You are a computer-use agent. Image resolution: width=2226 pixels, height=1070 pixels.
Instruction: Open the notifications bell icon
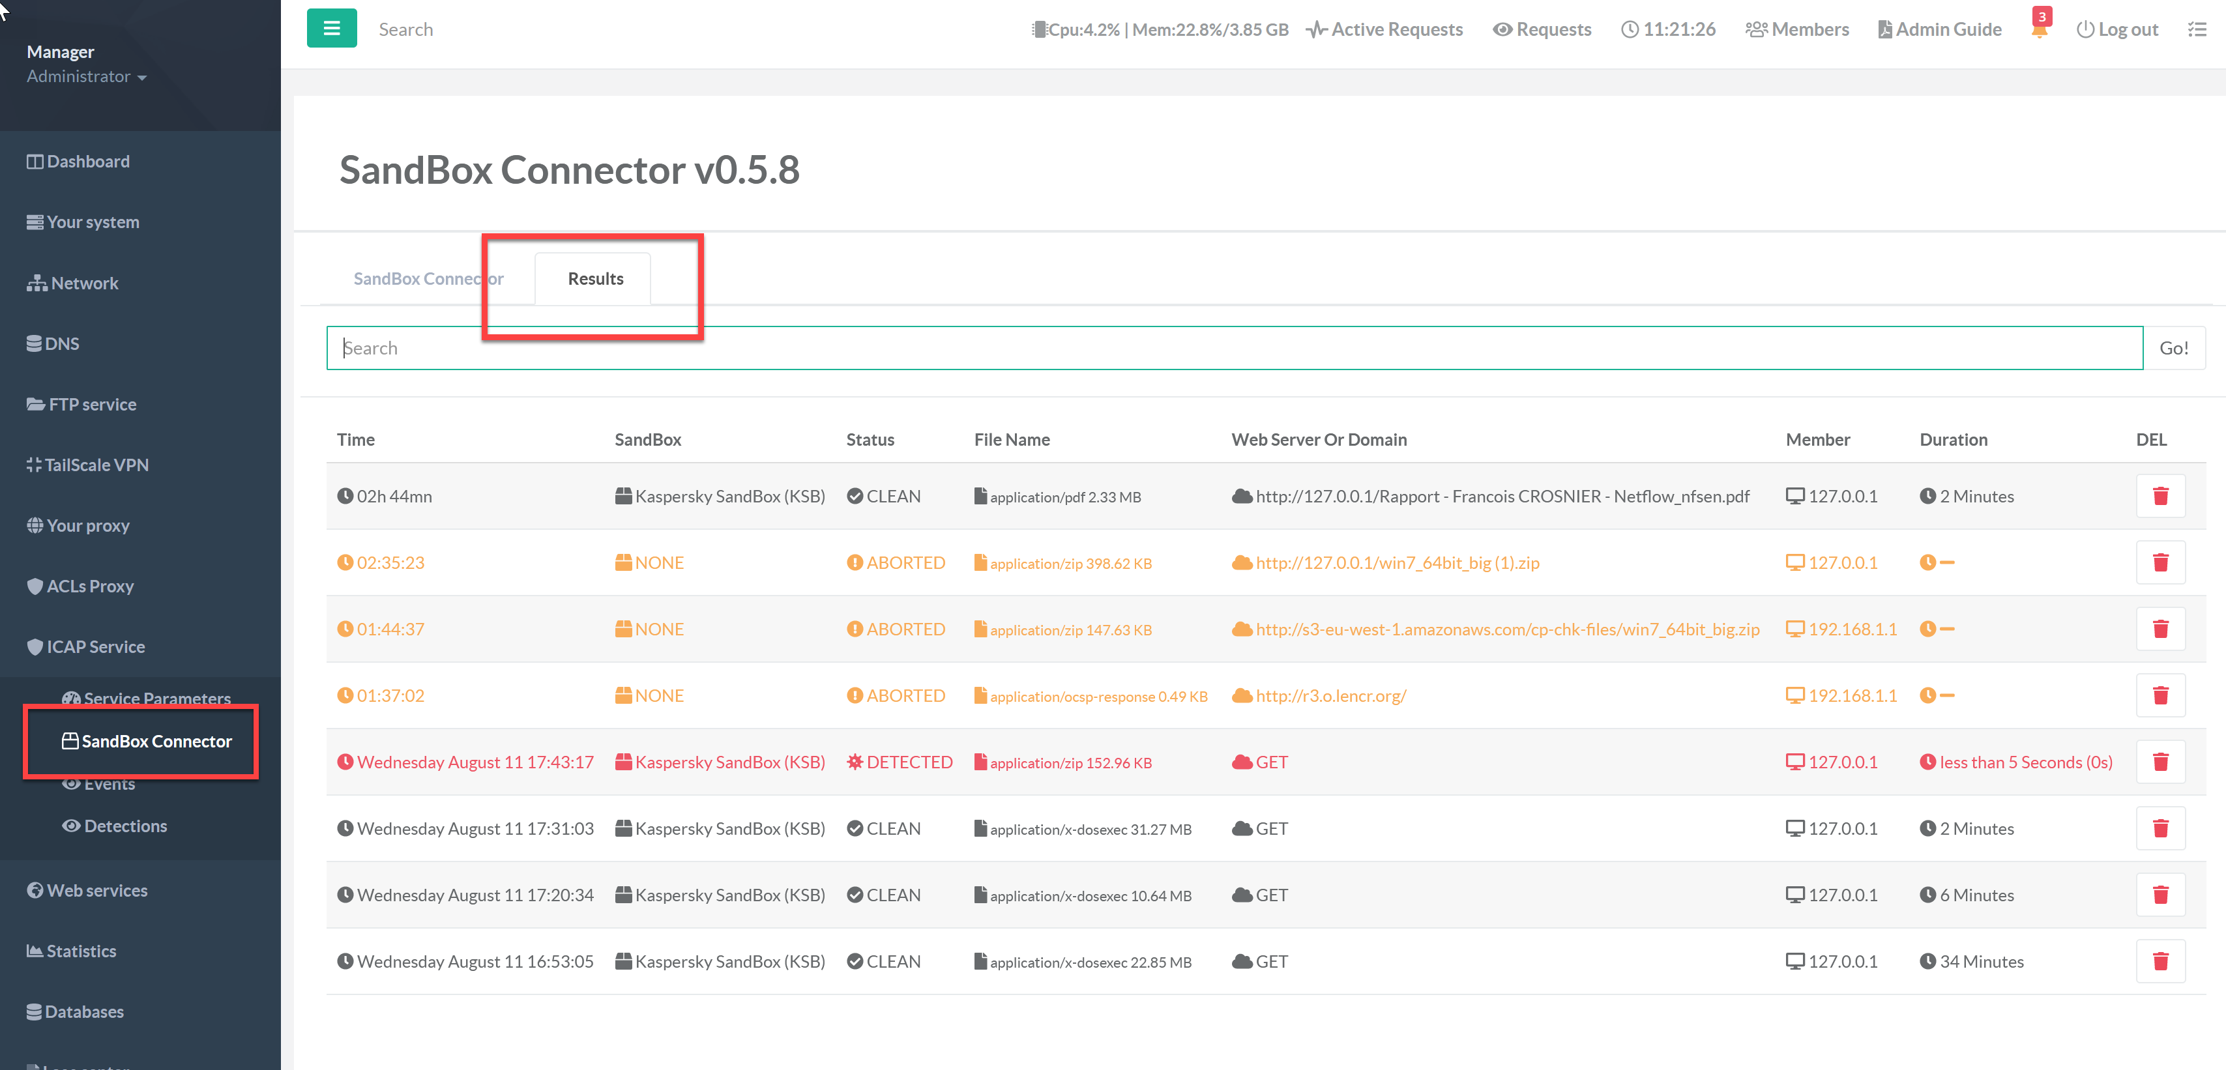pyautogui.click(x=2038, y=30)
